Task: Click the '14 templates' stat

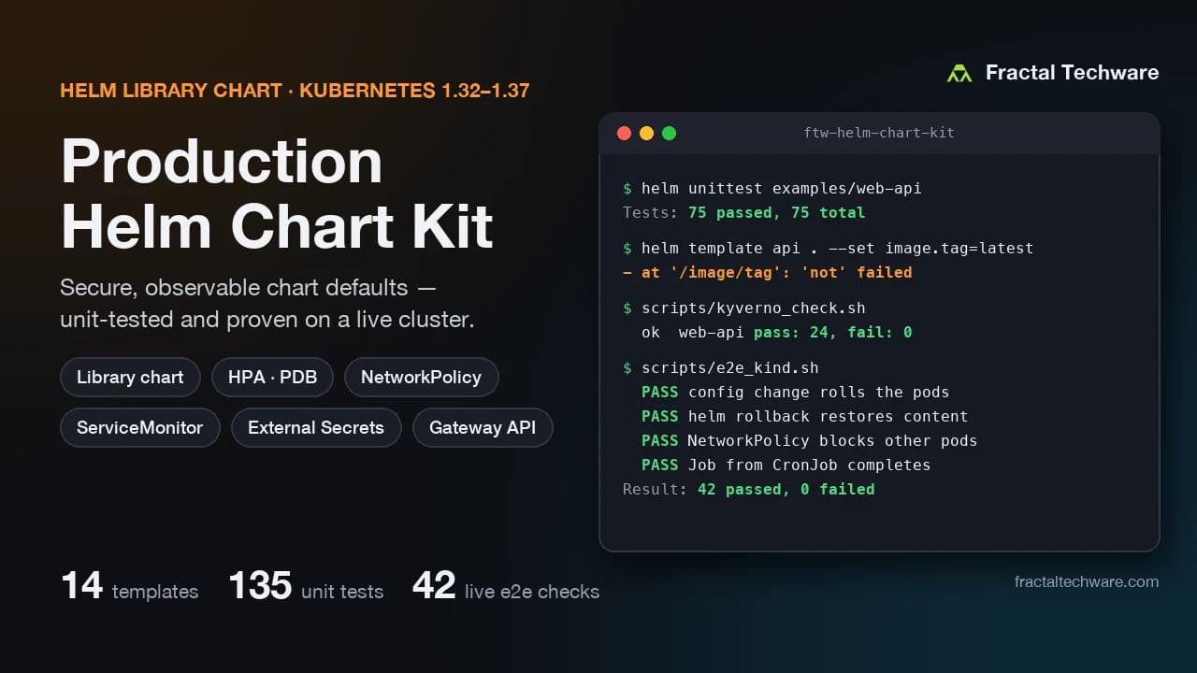Action: pyautogui.click(x=130, y=587)
